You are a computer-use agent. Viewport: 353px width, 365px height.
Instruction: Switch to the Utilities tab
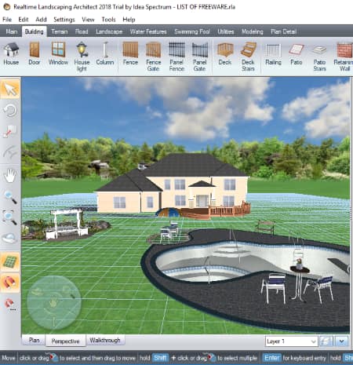[226, 31]
